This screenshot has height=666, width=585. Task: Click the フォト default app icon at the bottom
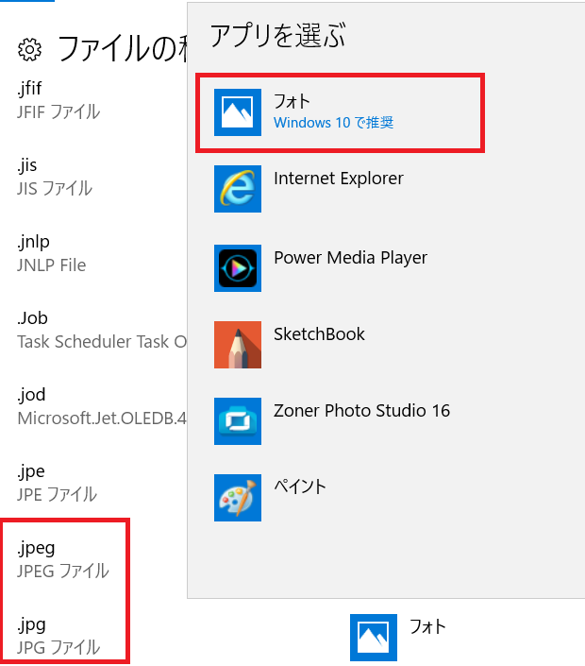pyautogui.click(x=374, y=637)
